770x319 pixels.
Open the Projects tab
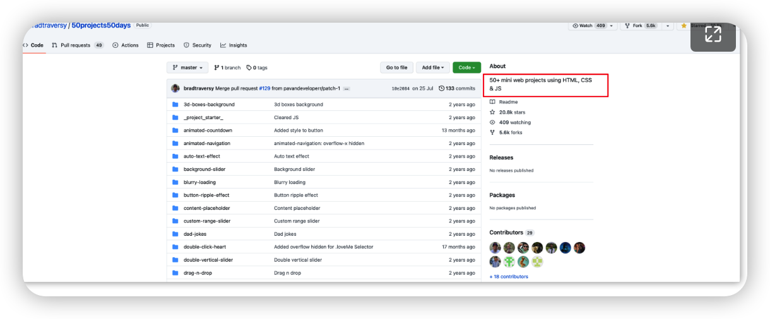click(161, 45)
